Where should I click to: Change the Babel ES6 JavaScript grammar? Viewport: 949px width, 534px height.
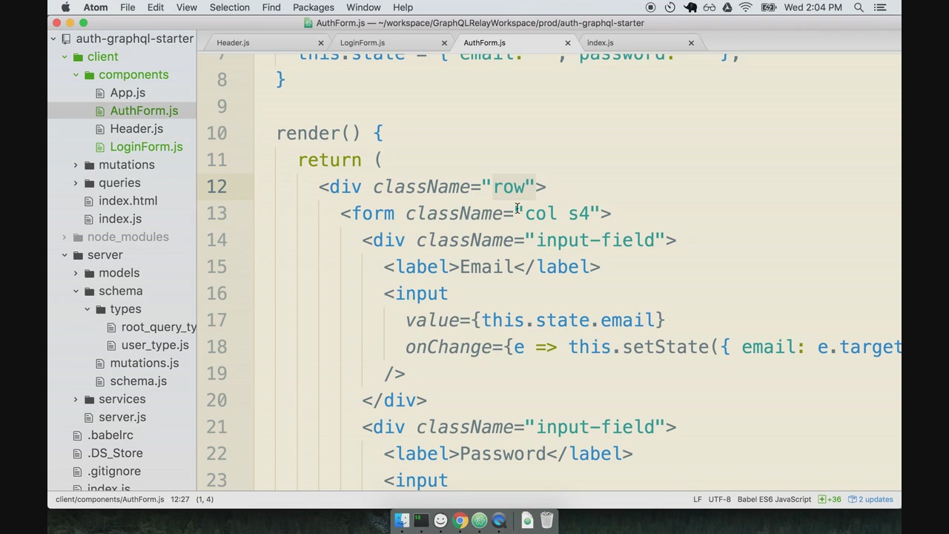pyautogui.click(x=774, y=499)
